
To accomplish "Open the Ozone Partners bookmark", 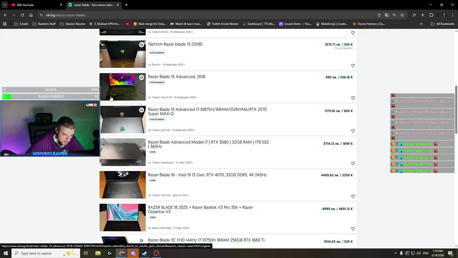I will 369,24.
